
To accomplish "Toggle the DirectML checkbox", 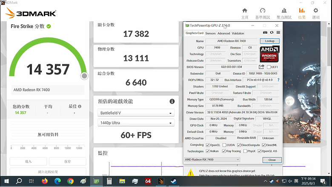I will tap(264, 145).
